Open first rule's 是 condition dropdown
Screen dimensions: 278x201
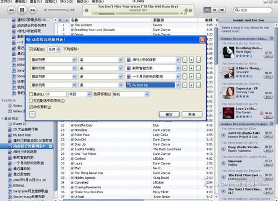click(x=101, y=59)
